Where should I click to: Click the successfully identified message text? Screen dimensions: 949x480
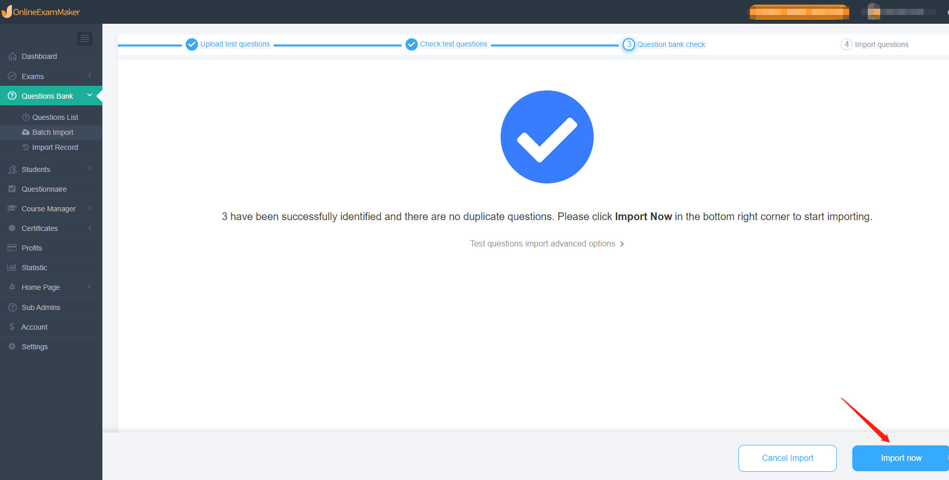(x=547, y=216)
